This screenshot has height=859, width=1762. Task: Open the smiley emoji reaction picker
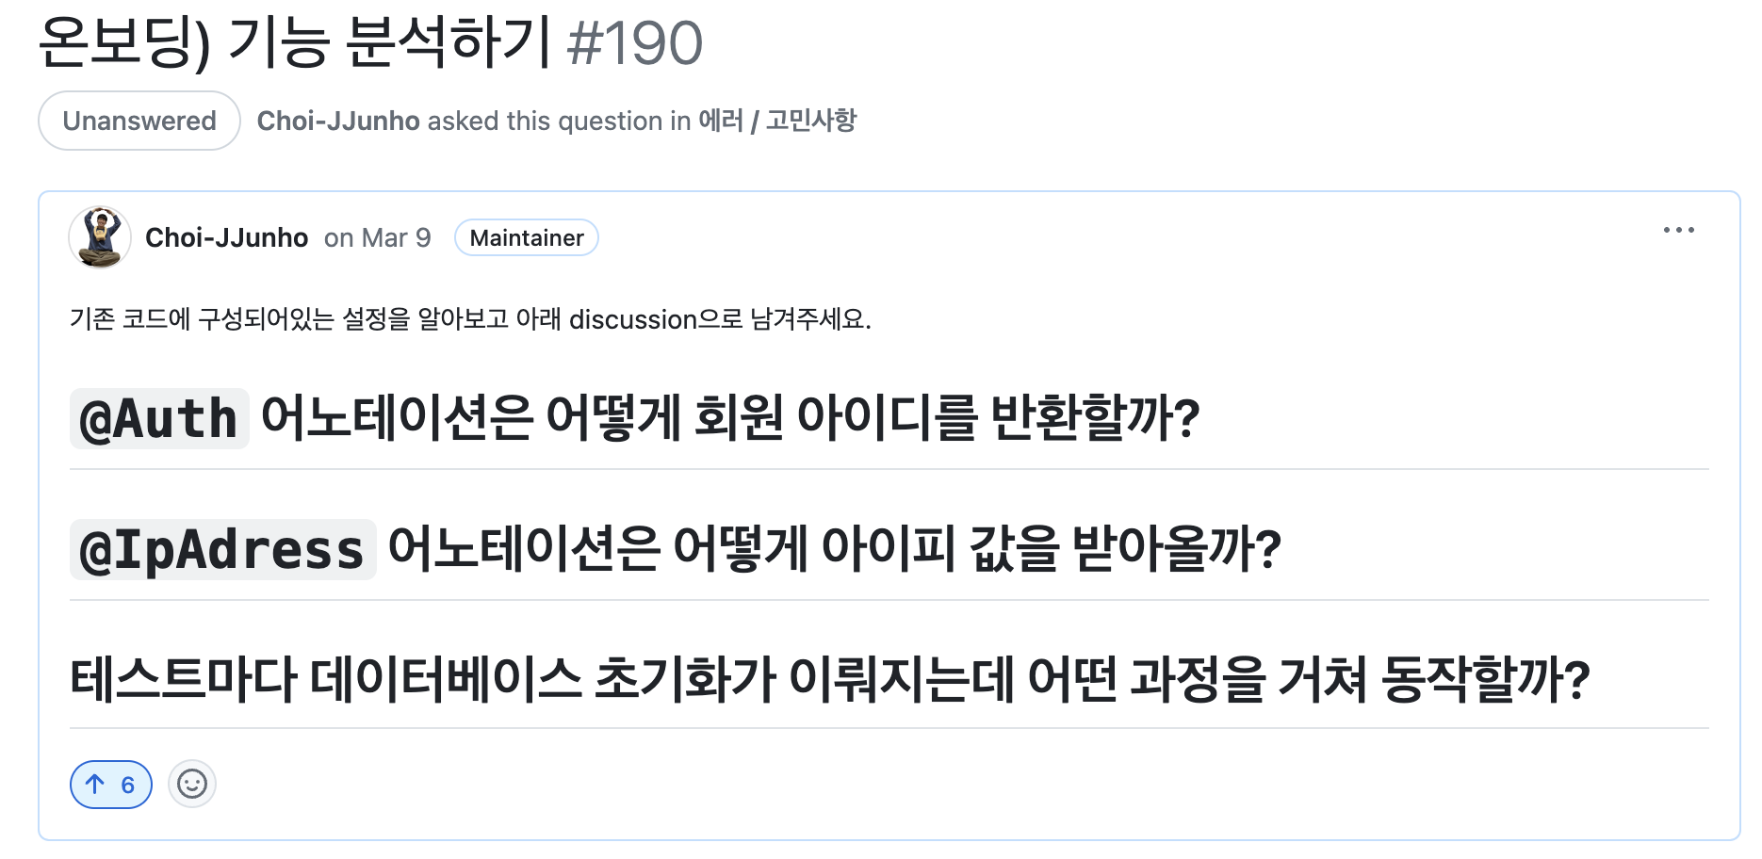(x=192, y=785)
